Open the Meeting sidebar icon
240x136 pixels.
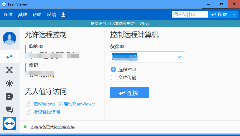click(9, 70)
